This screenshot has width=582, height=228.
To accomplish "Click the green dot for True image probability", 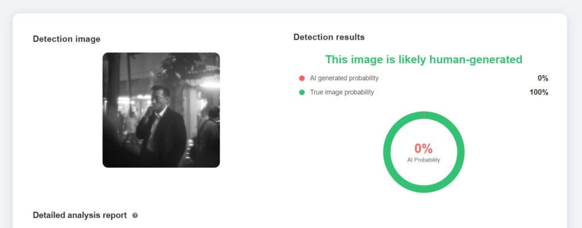I will (302, 93).
